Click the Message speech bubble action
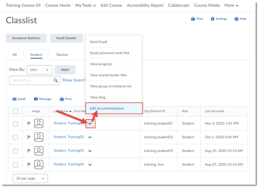 tap(43, 99)
